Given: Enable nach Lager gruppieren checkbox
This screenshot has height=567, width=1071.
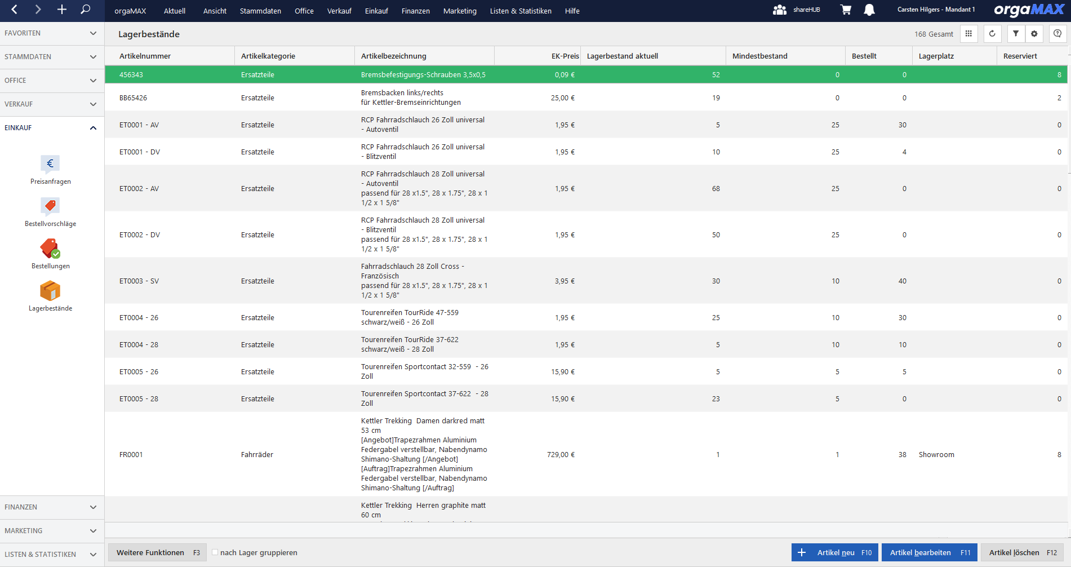Looking at the screenshot, I should (215, 552).
